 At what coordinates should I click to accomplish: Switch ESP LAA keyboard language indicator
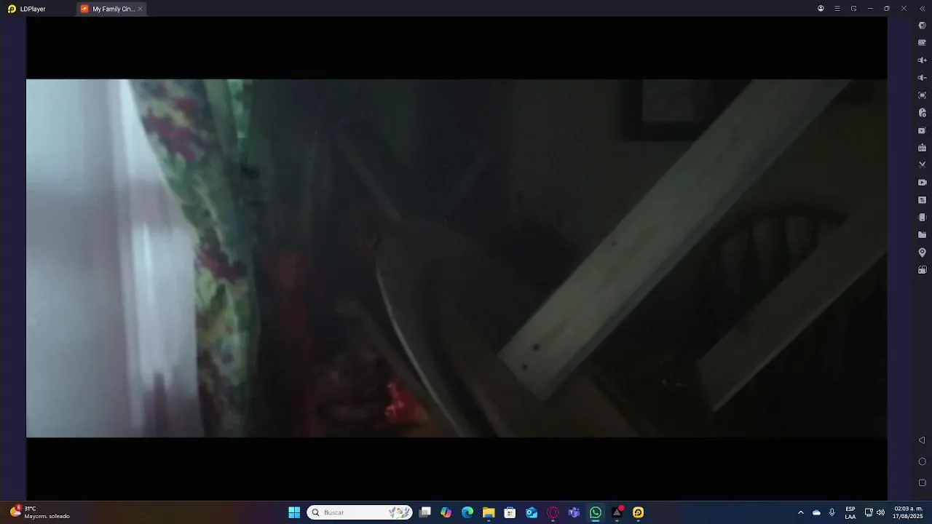tap(850, 512)
